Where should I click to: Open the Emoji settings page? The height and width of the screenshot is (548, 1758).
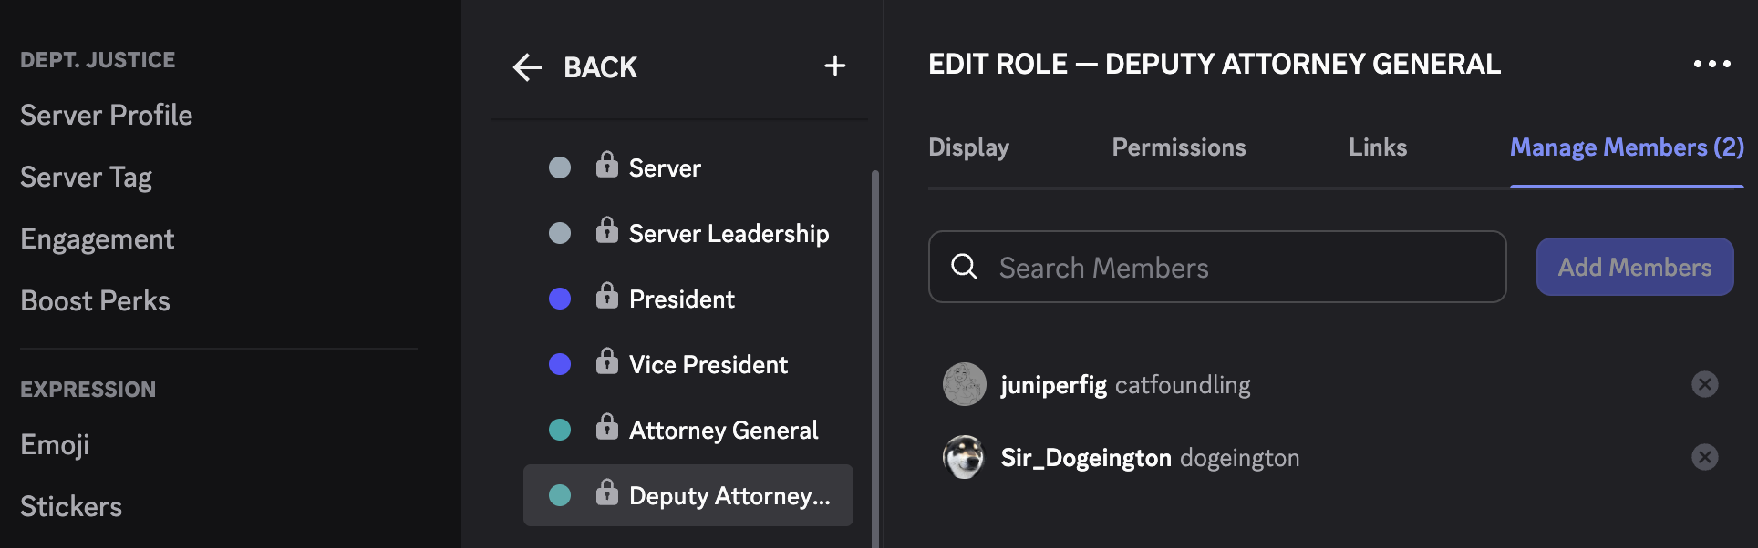(x=55, y=445)
